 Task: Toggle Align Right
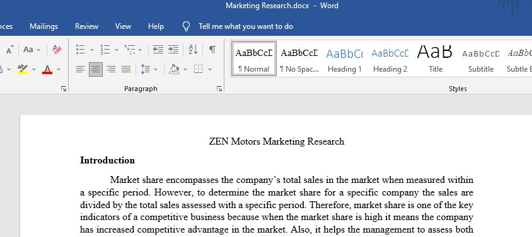pyautogui.click(x=111, y=69)
